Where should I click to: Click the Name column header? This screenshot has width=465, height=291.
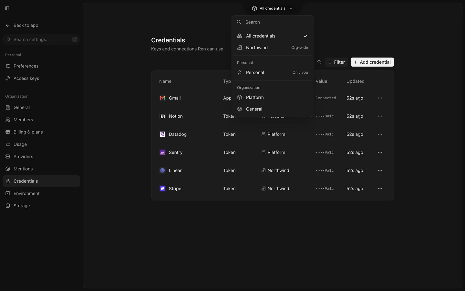[165, 81]
